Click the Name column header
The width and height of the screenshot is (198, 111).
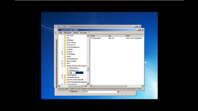tap(99, 36)
